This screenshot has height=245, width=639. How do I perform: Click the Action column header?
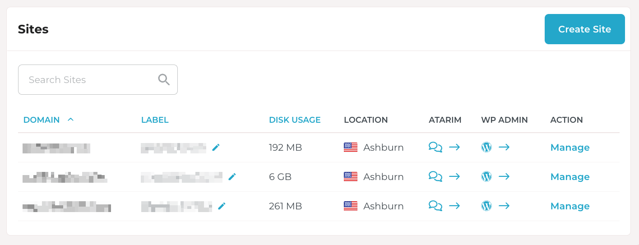(x=567, y=120)
